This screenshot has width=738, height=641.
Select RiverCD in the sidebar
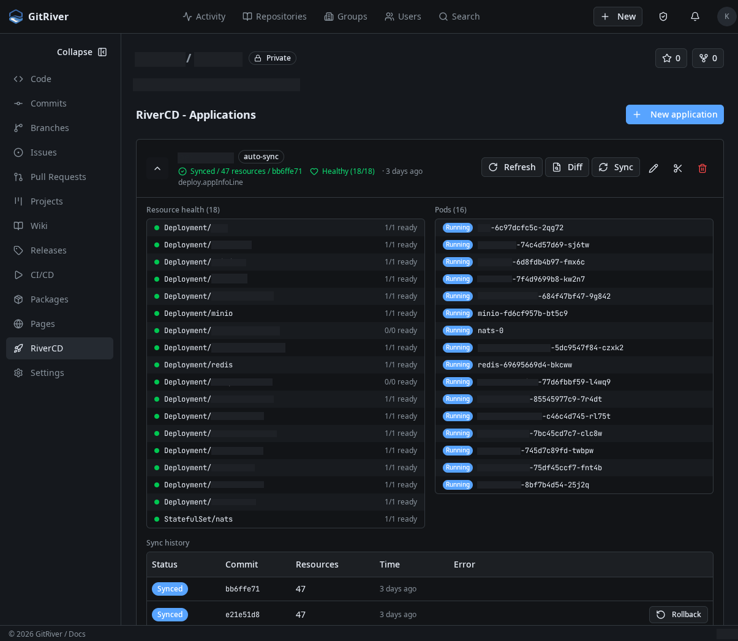pos(59,348)
